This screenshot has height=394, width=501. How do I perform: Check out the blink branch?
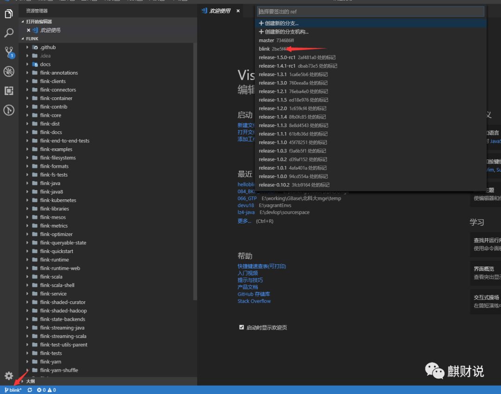pos(371,49)
